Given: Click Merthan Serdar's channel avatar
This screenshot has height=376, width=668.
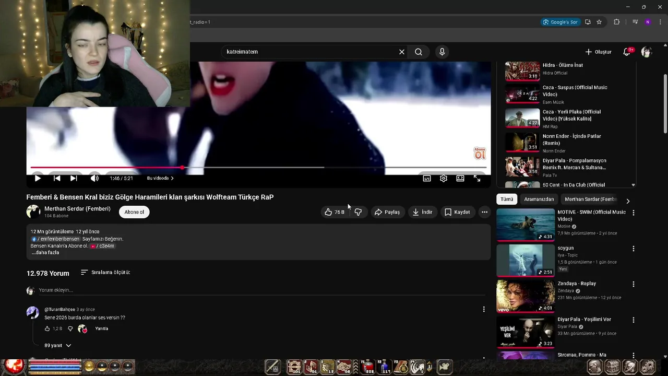Looking at the screenshot, I should [x=33, y=211].
